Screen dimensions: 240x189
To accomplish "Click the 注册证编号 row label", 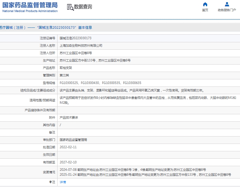I will click(x=47, y=38).
